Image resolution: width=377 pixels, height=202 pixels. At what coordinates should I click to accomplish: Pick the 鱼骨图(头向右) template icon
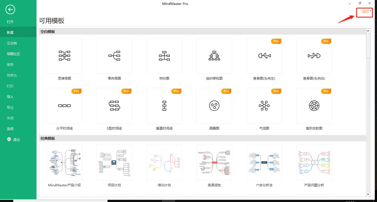pos(314,56)
